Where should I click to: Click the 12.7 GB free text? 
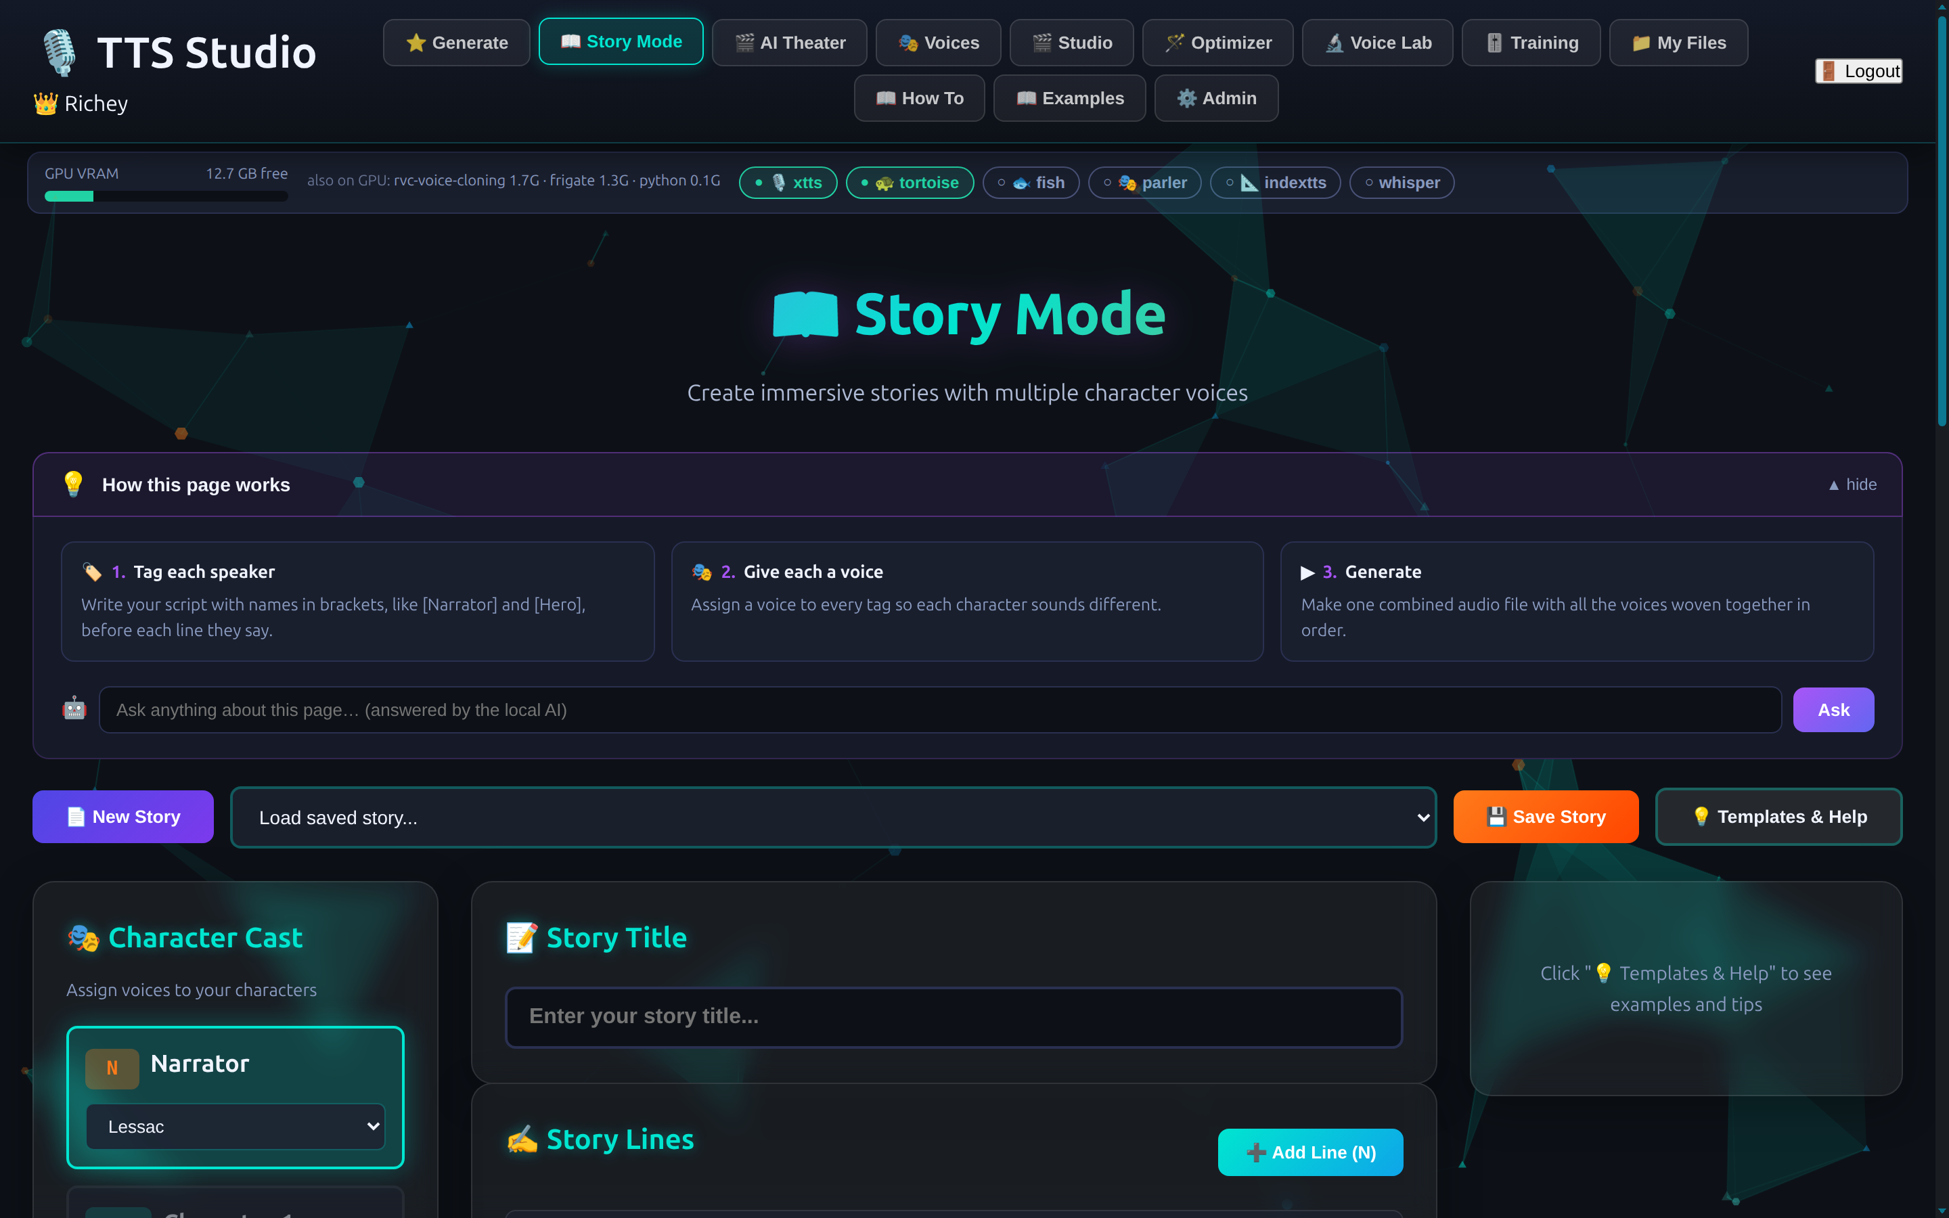coord(246,173)
